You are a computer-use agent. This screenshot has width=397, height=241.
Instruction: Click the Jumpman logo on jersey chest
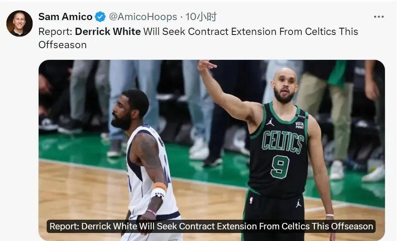(270, 122)
